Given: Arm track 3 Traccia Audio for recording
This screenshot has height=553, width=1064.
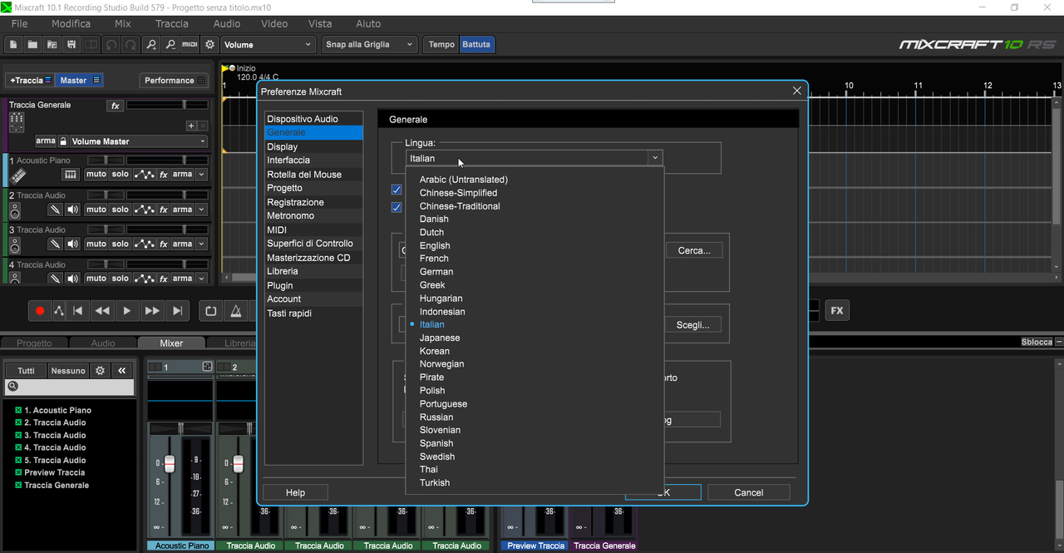Looking at the screenshot, I should click(x=182, y=244).
